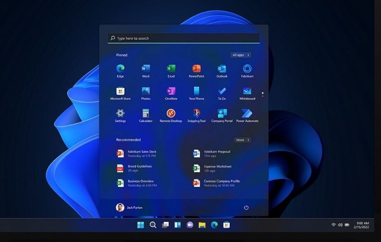Image resolution: width=381 pixels, height=242 pixels.
Task: Click the Wi-Fi tray icon
Action: click(x=333, y=225)
